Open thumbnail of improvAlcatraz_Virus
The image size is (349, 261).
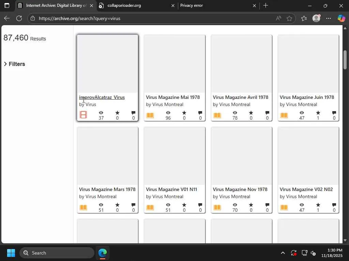[x=107, y=64]
